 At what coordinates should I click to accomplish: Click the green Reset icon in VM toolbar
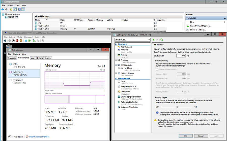pos(30,41)
